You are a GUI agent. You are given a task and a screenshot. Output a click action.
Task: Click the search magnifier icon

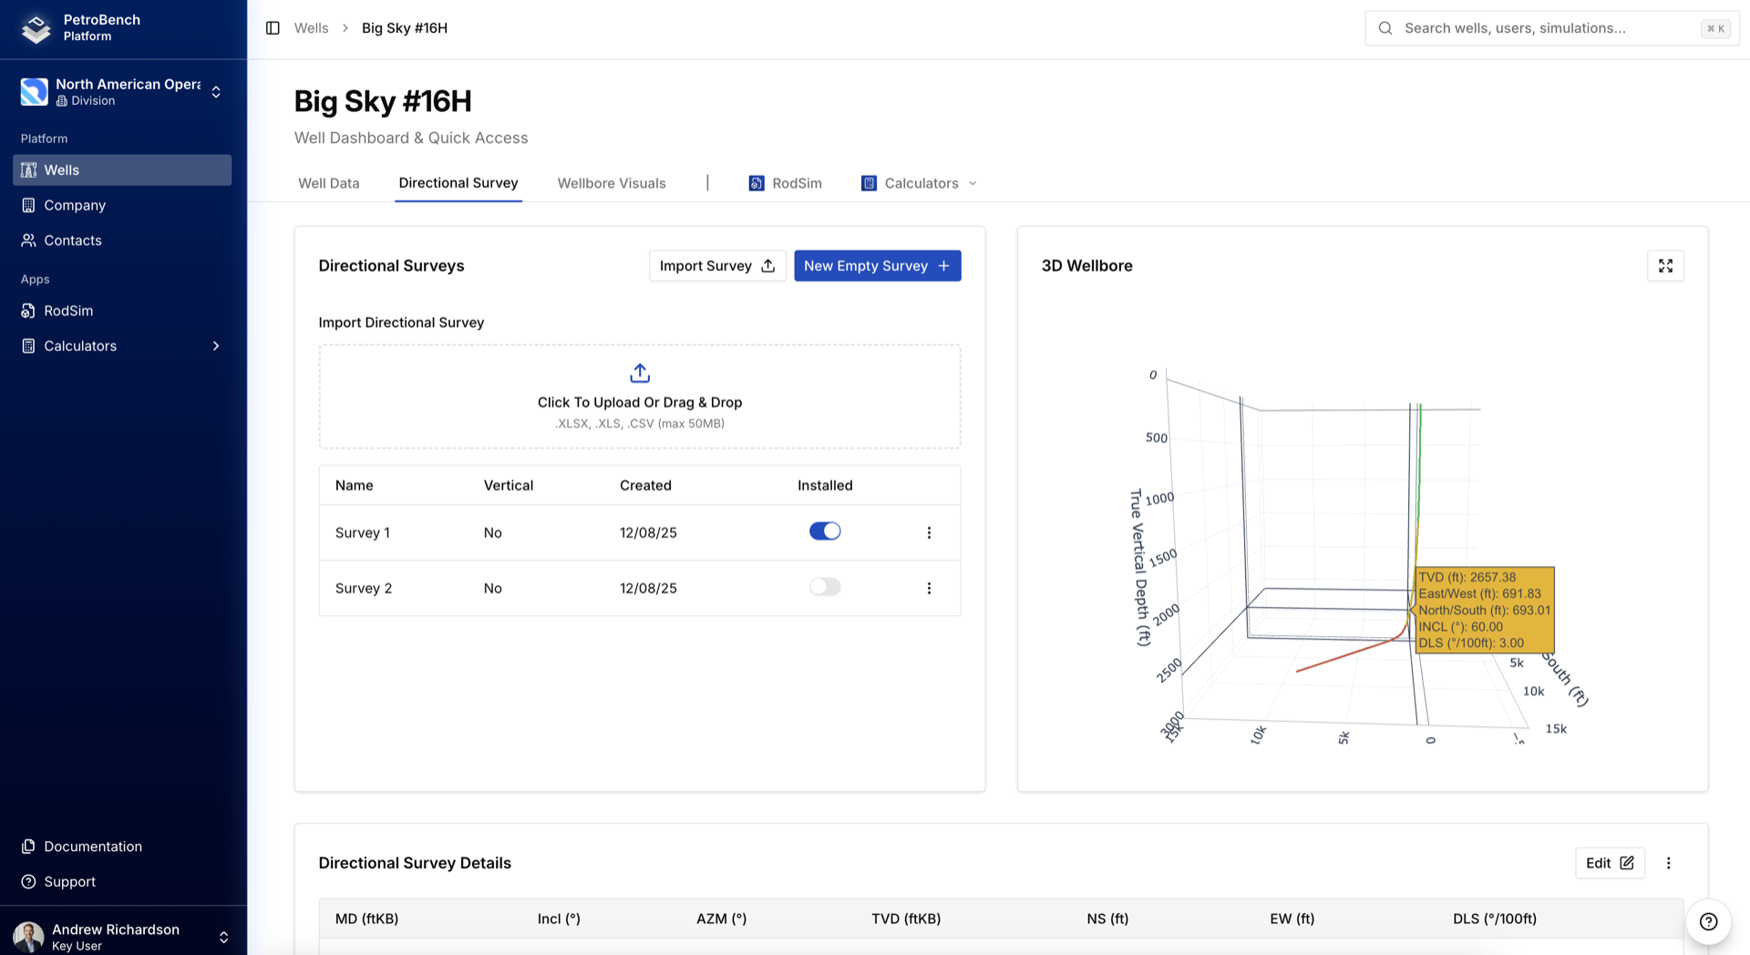1385,28
